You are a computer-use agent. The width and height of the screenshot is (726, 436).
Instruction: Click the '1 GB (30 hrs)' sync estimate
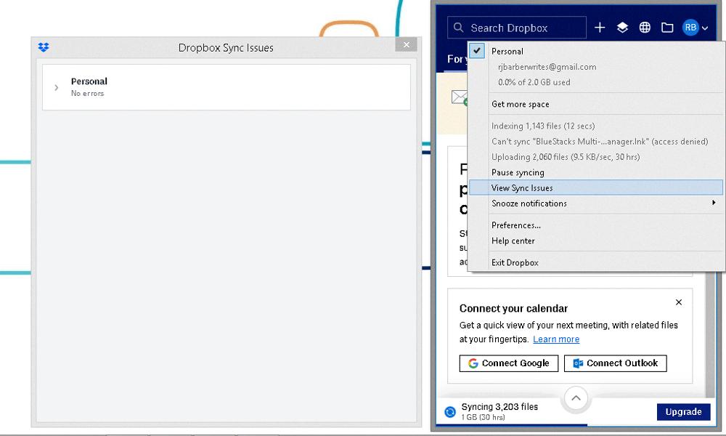[x=483, y=417]
